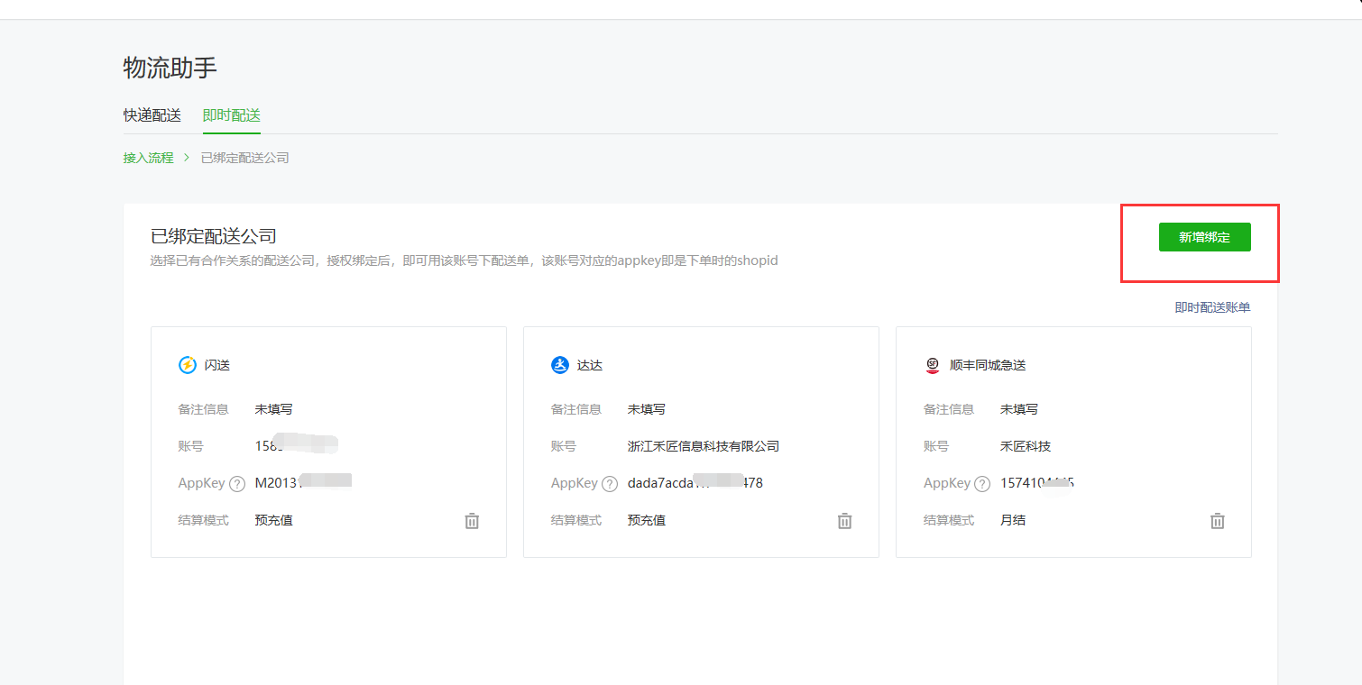Image resolution: width=1362 pixels, height=685 pixels.
Task: Remove 顺丰同城急送 binding with trash icon
Action: (1217, 521)
